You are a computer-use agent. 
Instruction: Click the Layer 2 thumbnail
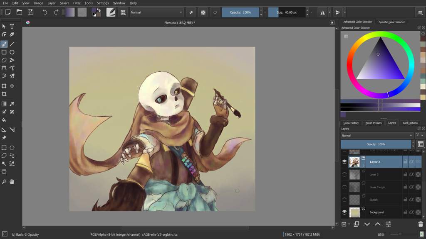pos(354,162)
